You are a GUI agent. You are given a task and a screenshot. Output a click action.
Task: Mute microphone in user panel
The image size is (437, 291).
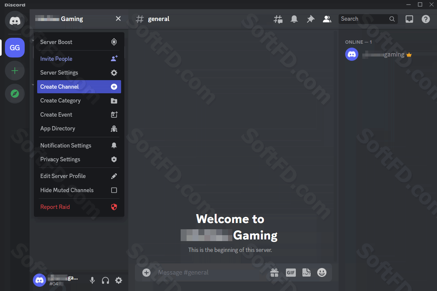[x=92, y=280]
